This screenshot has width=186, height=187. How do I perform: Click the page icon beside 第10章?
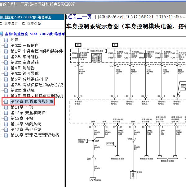click(x=6, y=102)
